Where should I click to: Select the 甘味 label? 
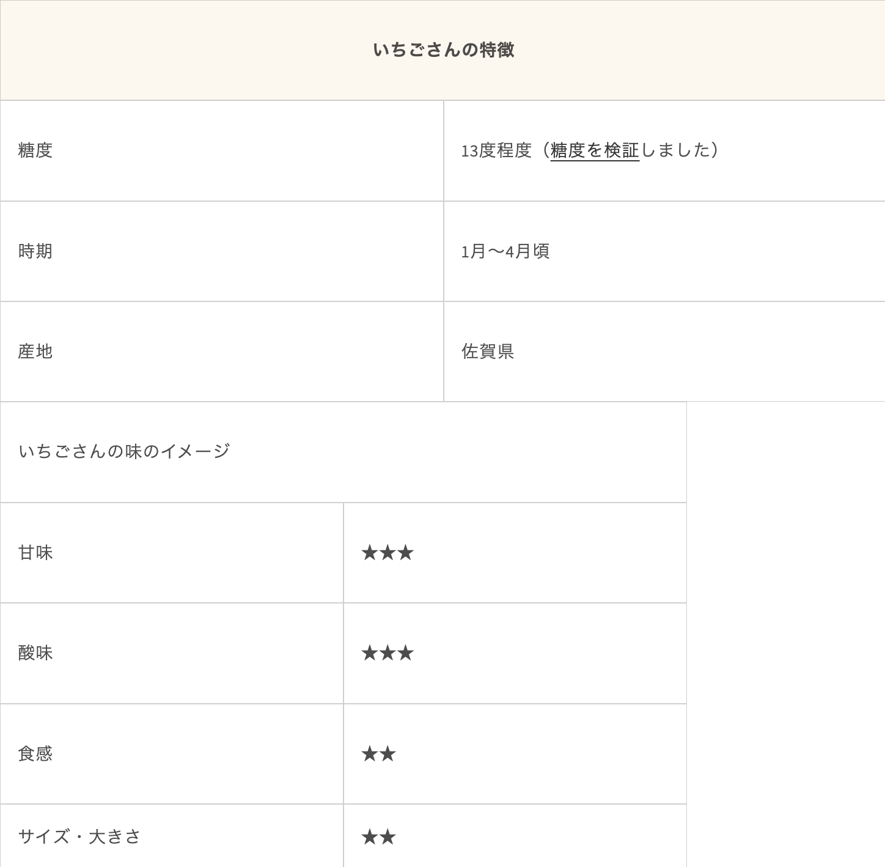(35, 553)
